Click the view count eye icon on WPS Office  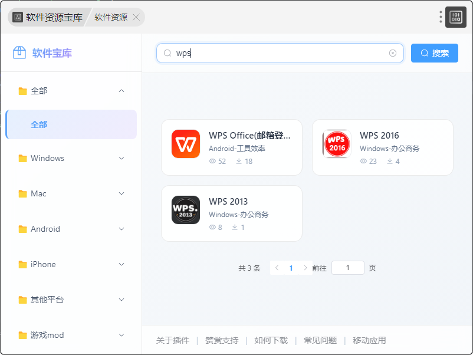click(x=212, y=161)
